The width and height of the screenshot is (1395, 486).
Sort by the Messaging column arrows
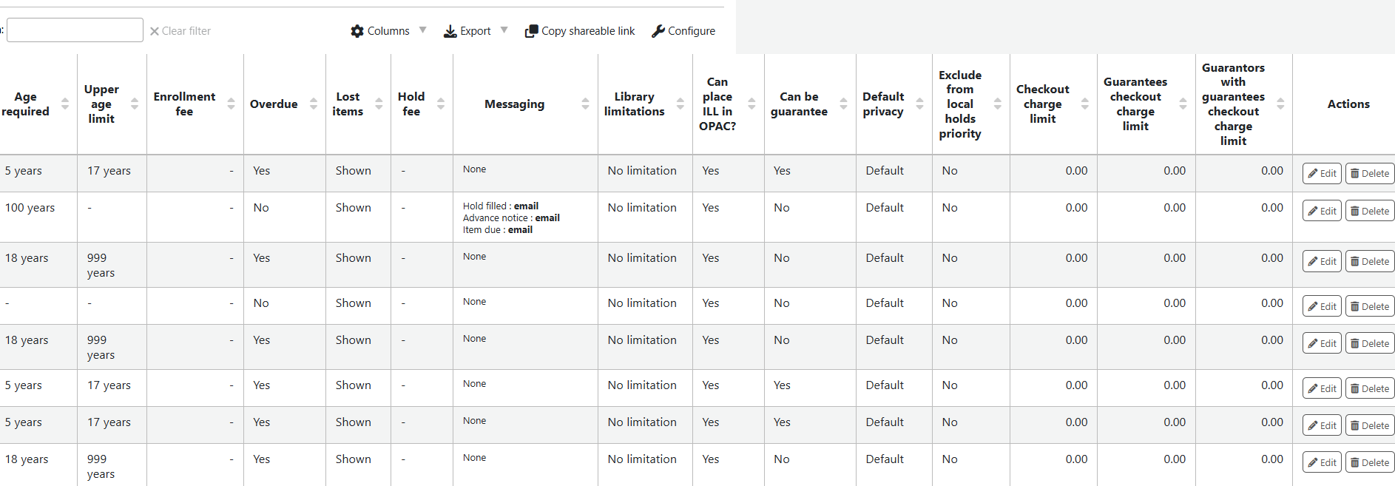point(586,104)
